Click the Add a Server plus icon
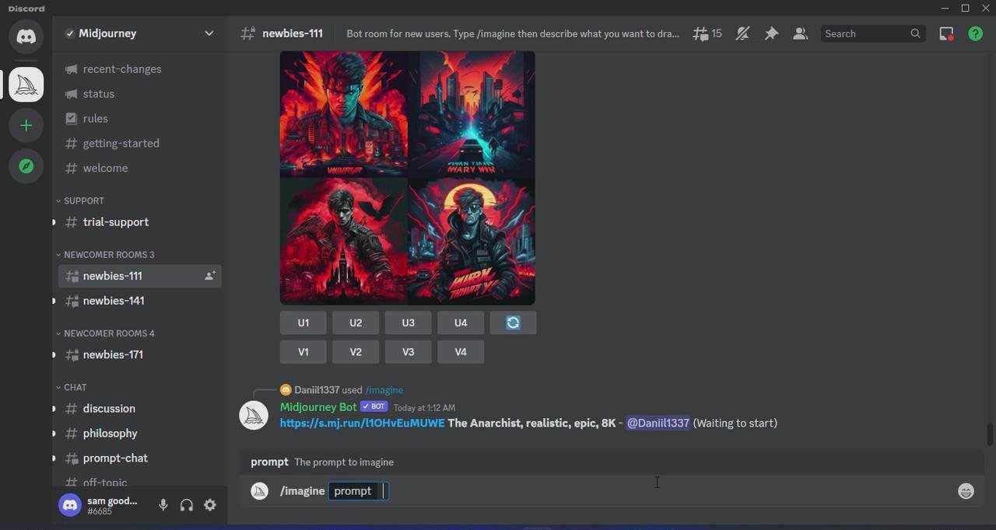 [x=26, y=125]
